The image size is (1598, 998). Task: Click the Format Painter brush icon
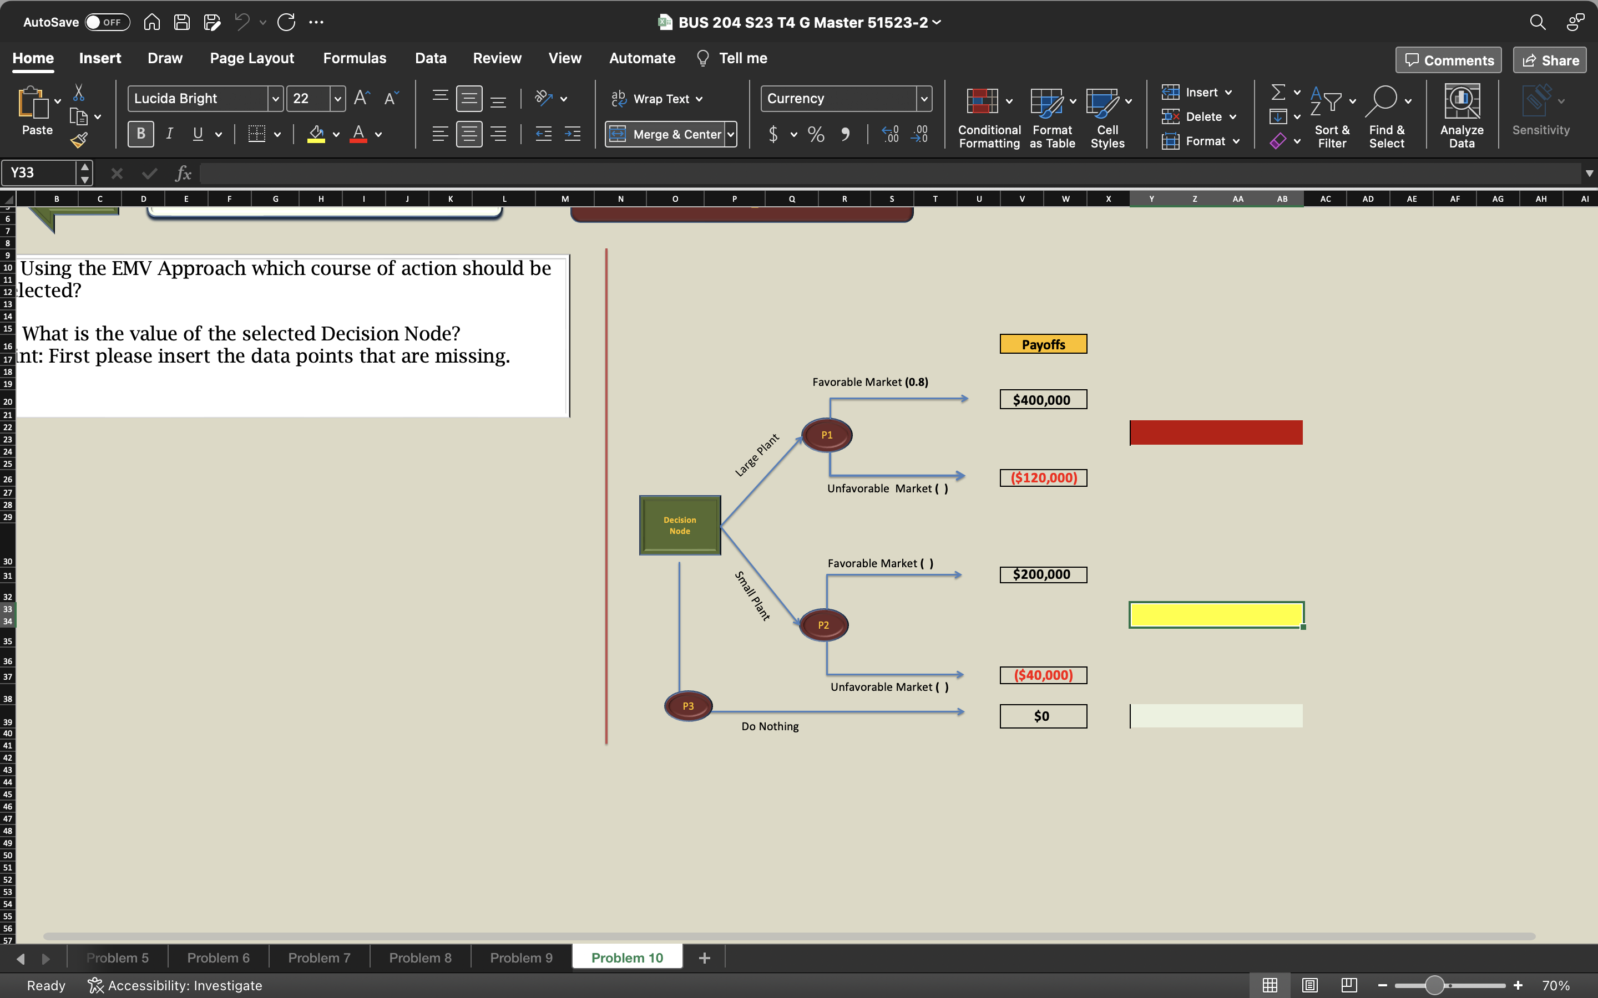click(79, 140)
